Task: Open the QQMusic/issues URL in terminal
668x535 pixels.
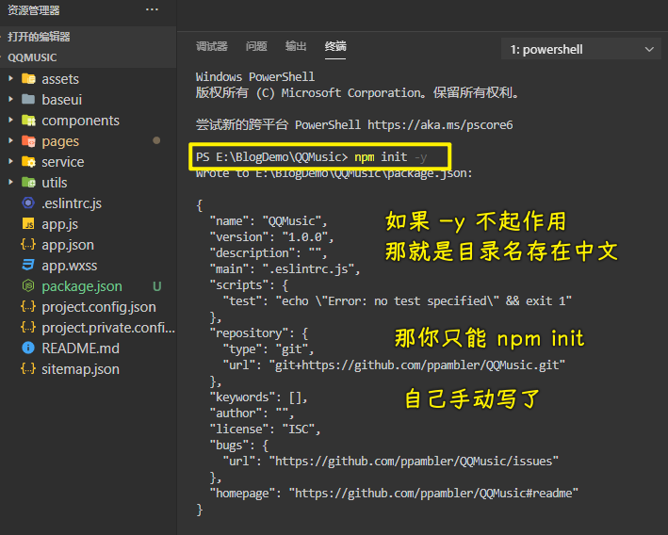Action: [414, 462]
